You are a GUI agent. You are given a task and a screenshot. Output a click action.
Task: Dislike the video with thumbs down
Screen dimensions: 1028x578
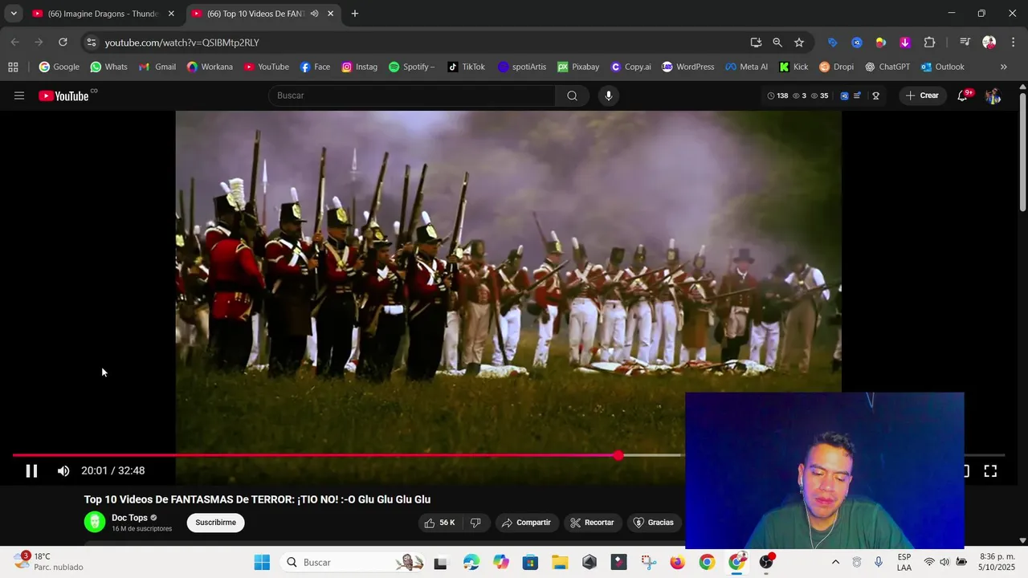coord(475,523)
